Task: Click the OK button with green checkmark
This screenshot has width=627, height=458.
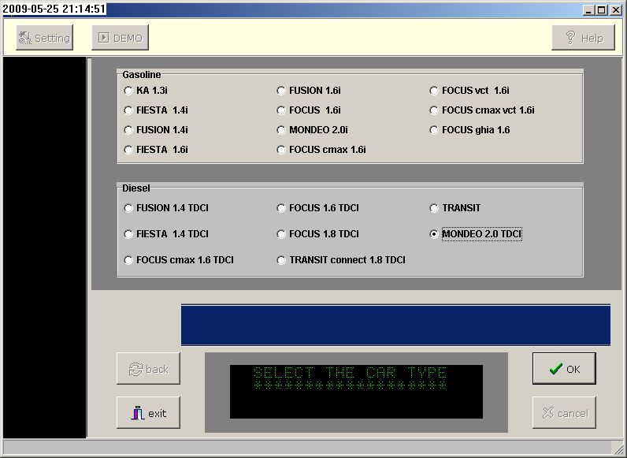Action: point(563,369)
